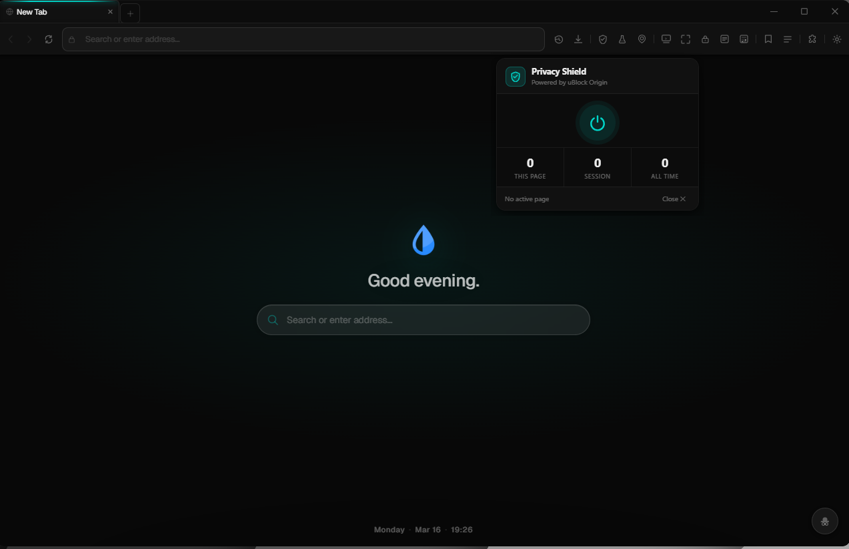The height and width of the screenshot is (549, 849).
Task: Enter picture-in-picture mode from the toolbar
Action: (666, 39)
